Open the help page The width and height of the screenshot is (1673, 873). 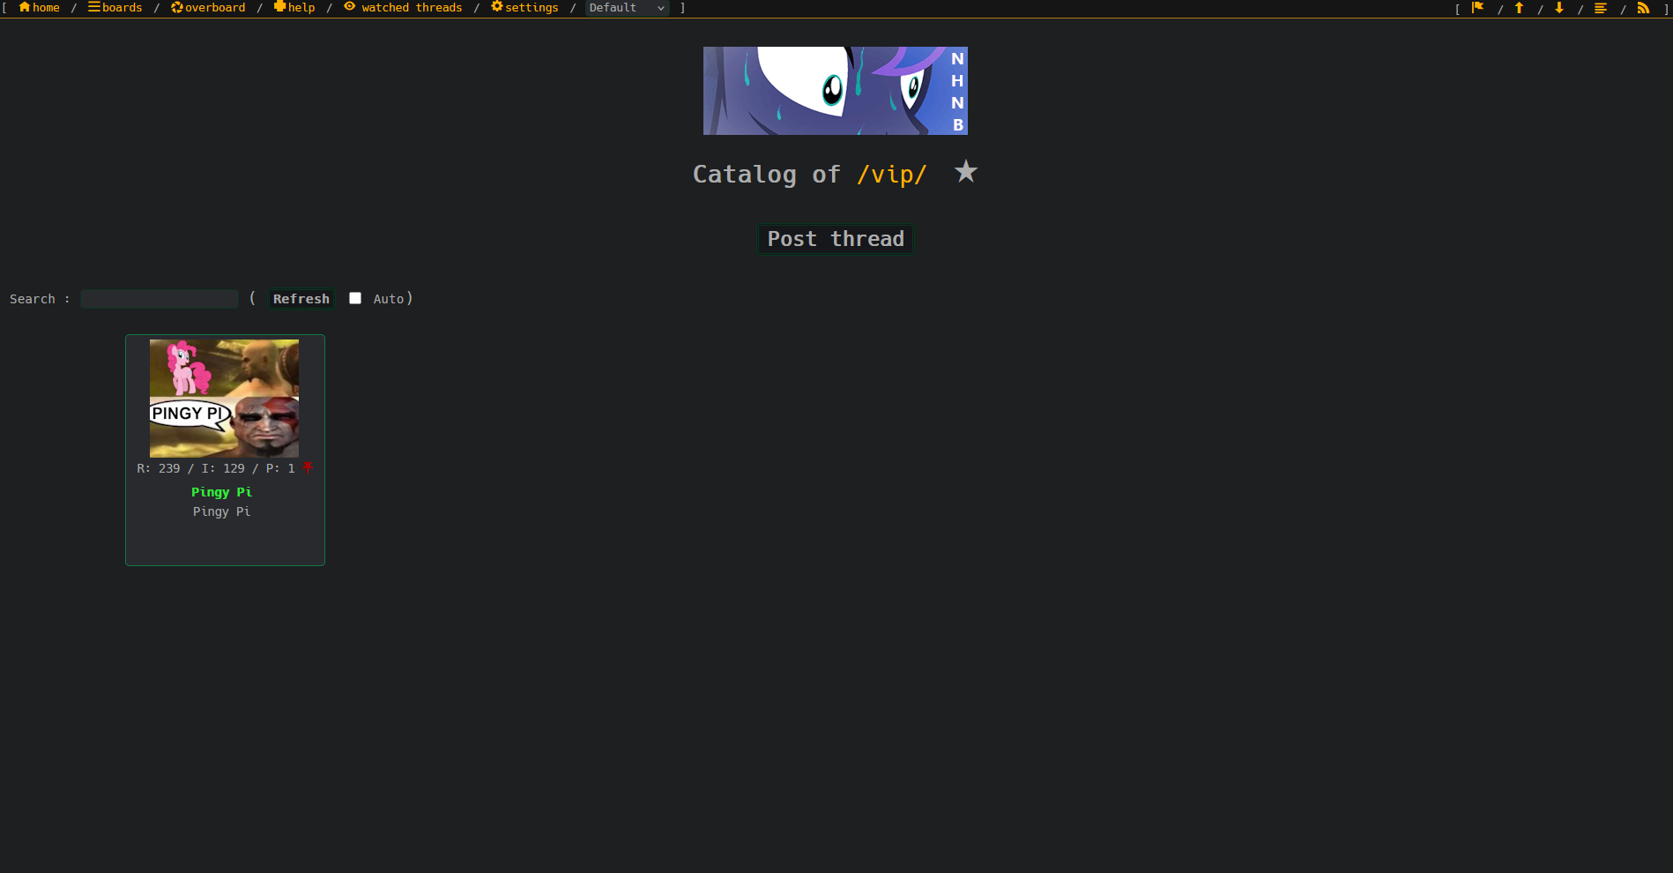click(294, 8)
